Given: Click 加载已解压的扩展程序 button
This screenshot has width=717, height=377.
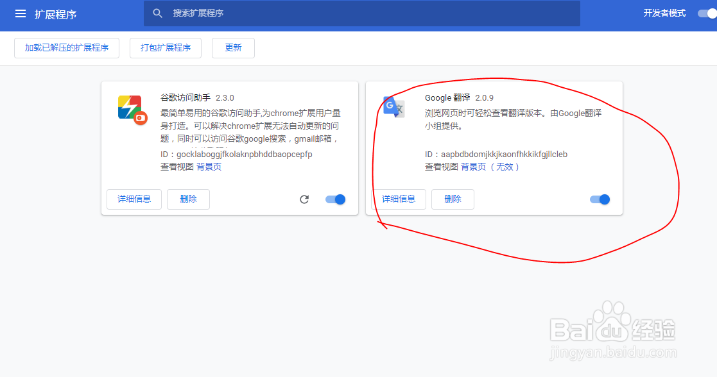Looking at the screenshot, I should [x=67, y=48].
